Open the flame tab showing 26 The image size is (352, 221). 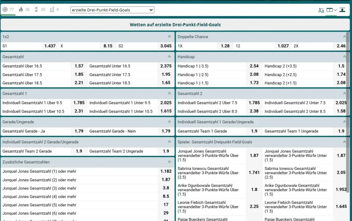pos(24,9)
